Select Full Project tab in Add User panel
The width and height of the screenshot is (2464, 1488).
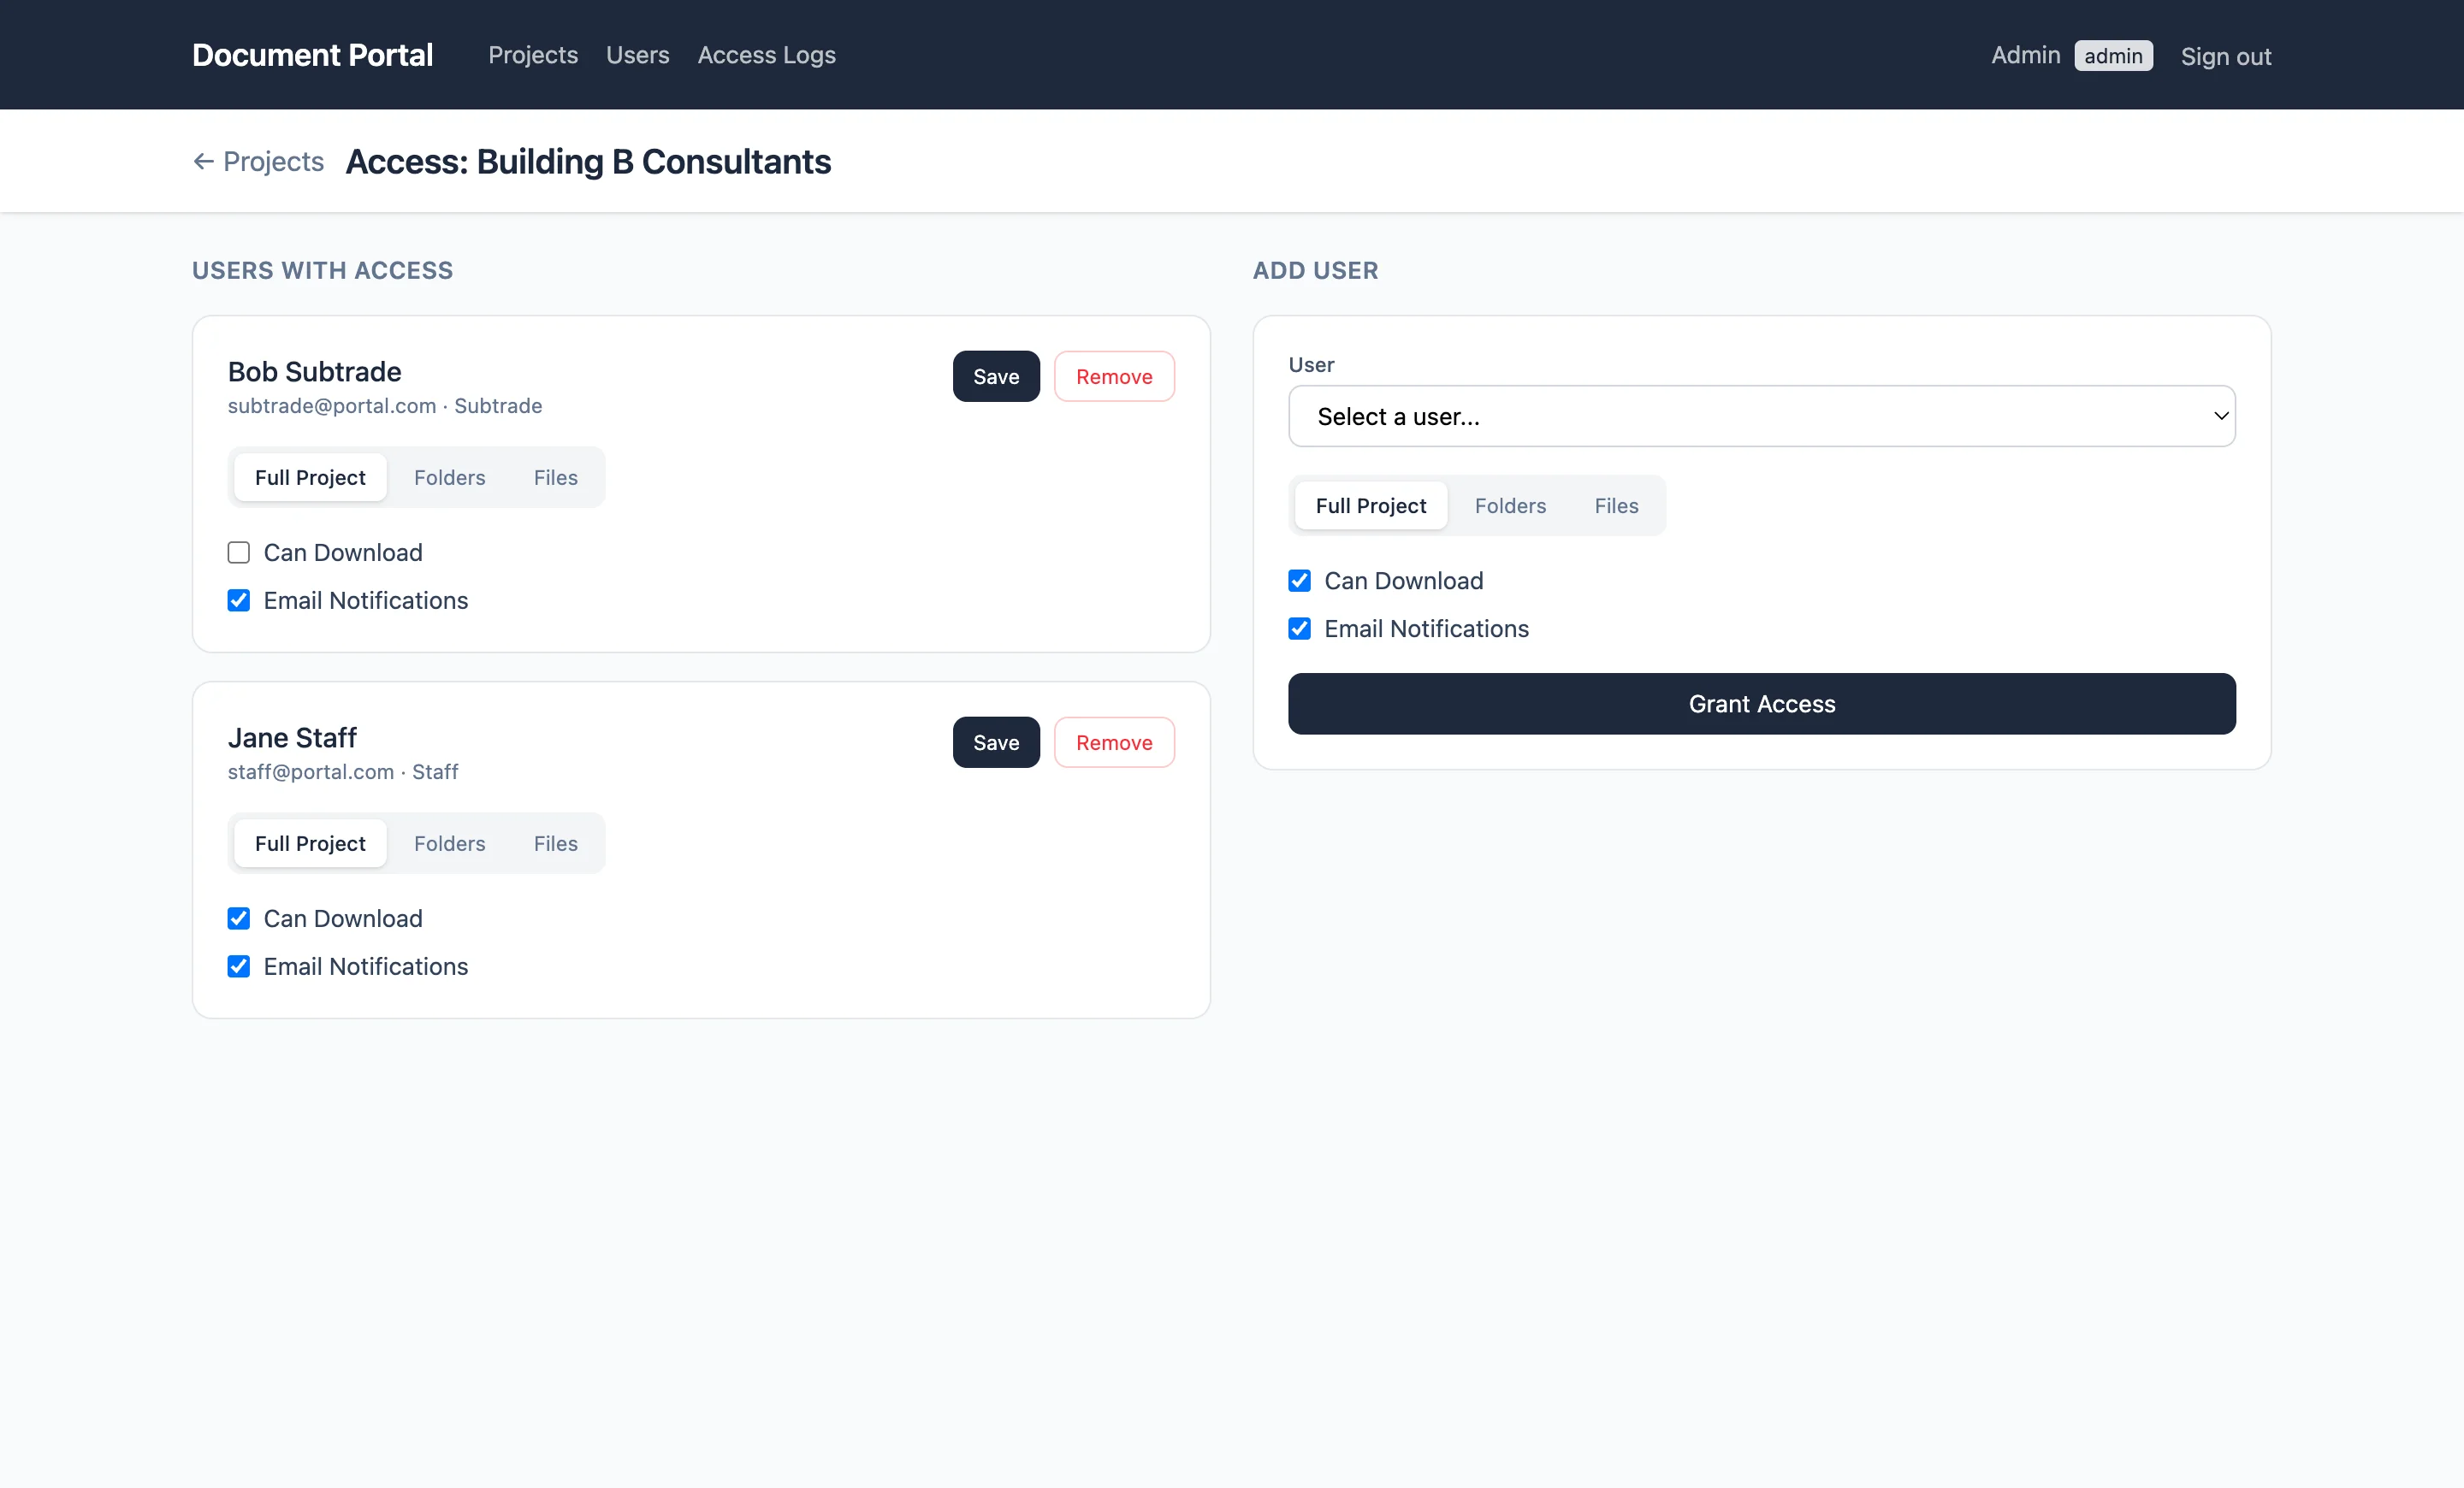point(1370,505)
